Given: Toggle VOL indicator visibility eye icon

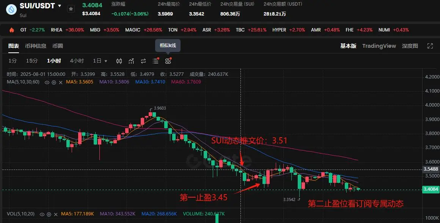Looking at the screenshot, I should click(42, 214).
